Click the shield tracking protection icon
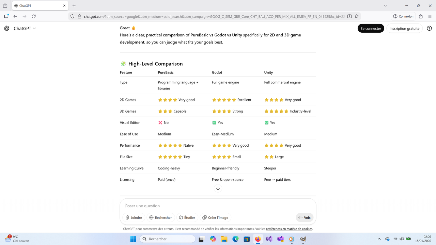The height and width of the screenshot is (245, 436). 72,16
